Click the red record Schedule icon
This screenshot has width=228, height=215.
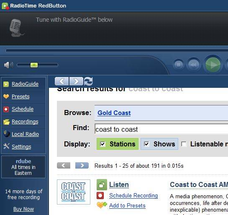click(6, 109)
